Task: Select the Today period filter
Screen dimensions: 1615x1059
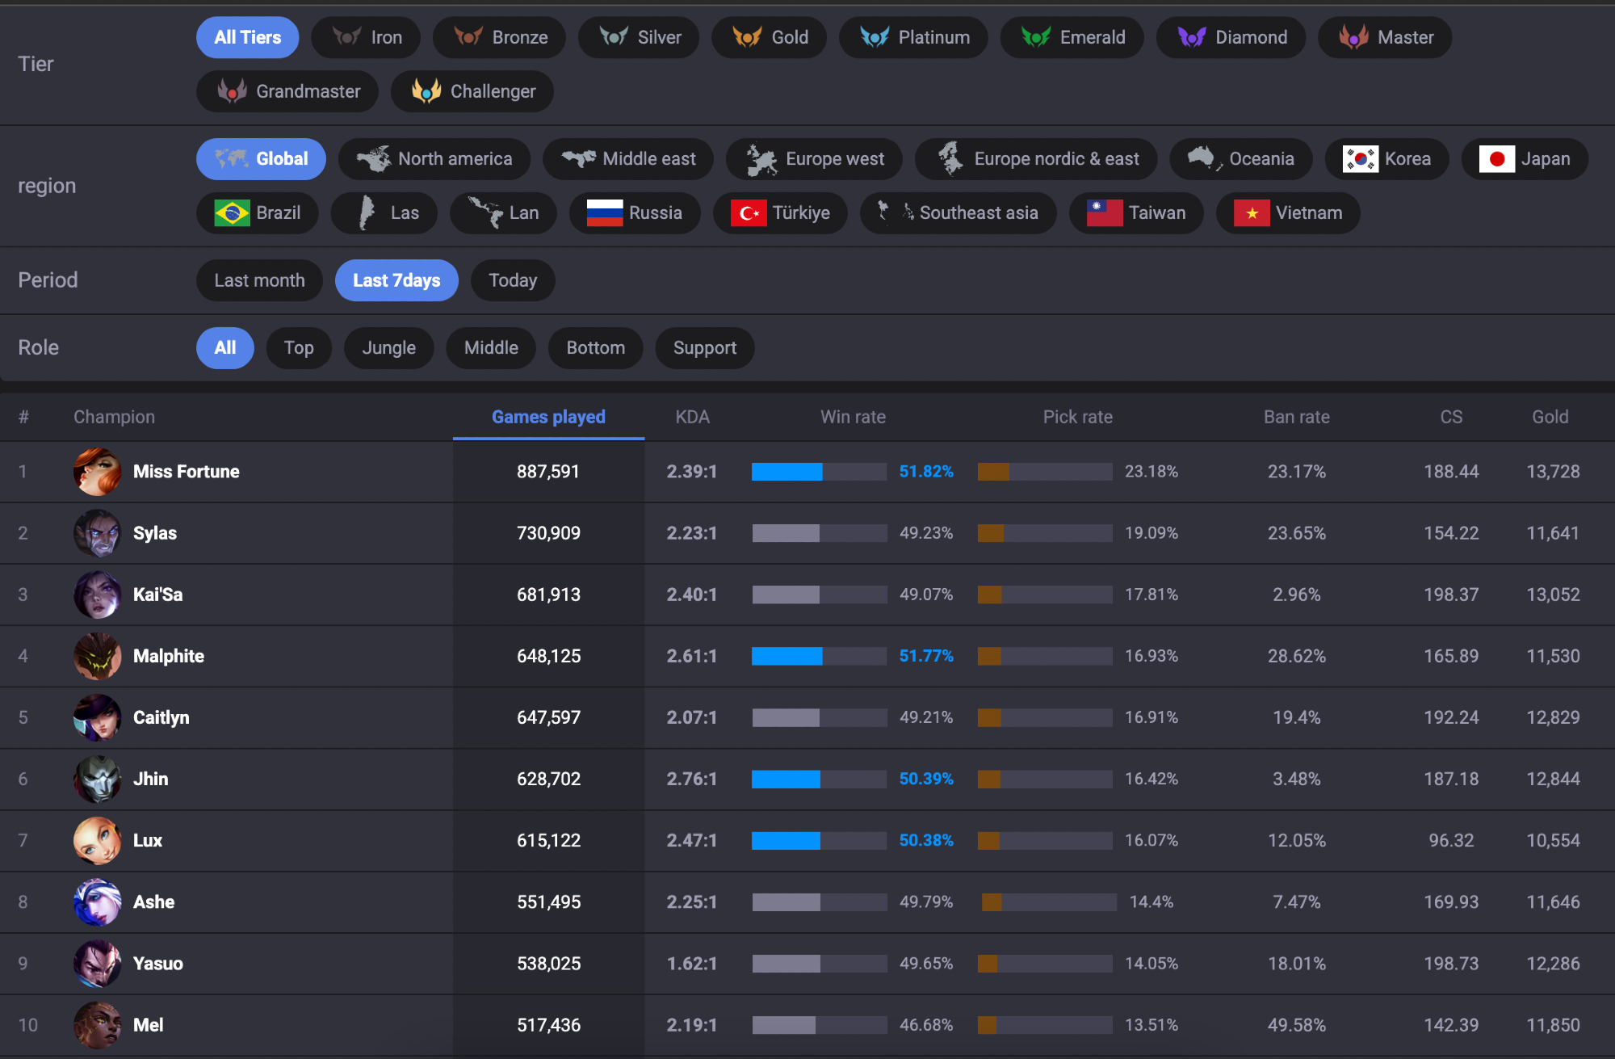Action: click(x=512, y=280)
